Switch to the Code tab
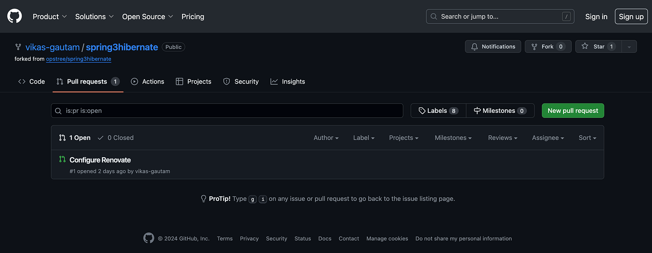 (x=31, y=81)
